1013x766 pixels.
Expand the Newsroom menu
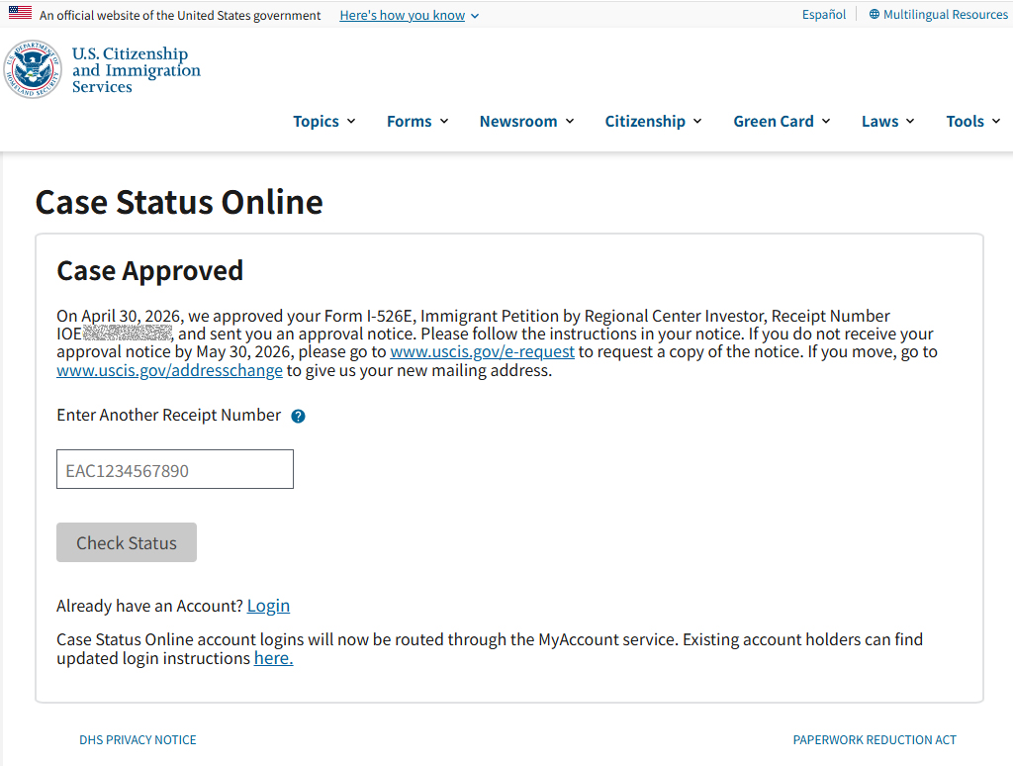(526, 122)
